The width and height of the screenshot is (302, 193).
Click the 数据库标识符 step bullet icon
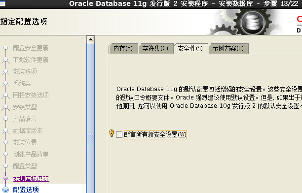point(6,178)
